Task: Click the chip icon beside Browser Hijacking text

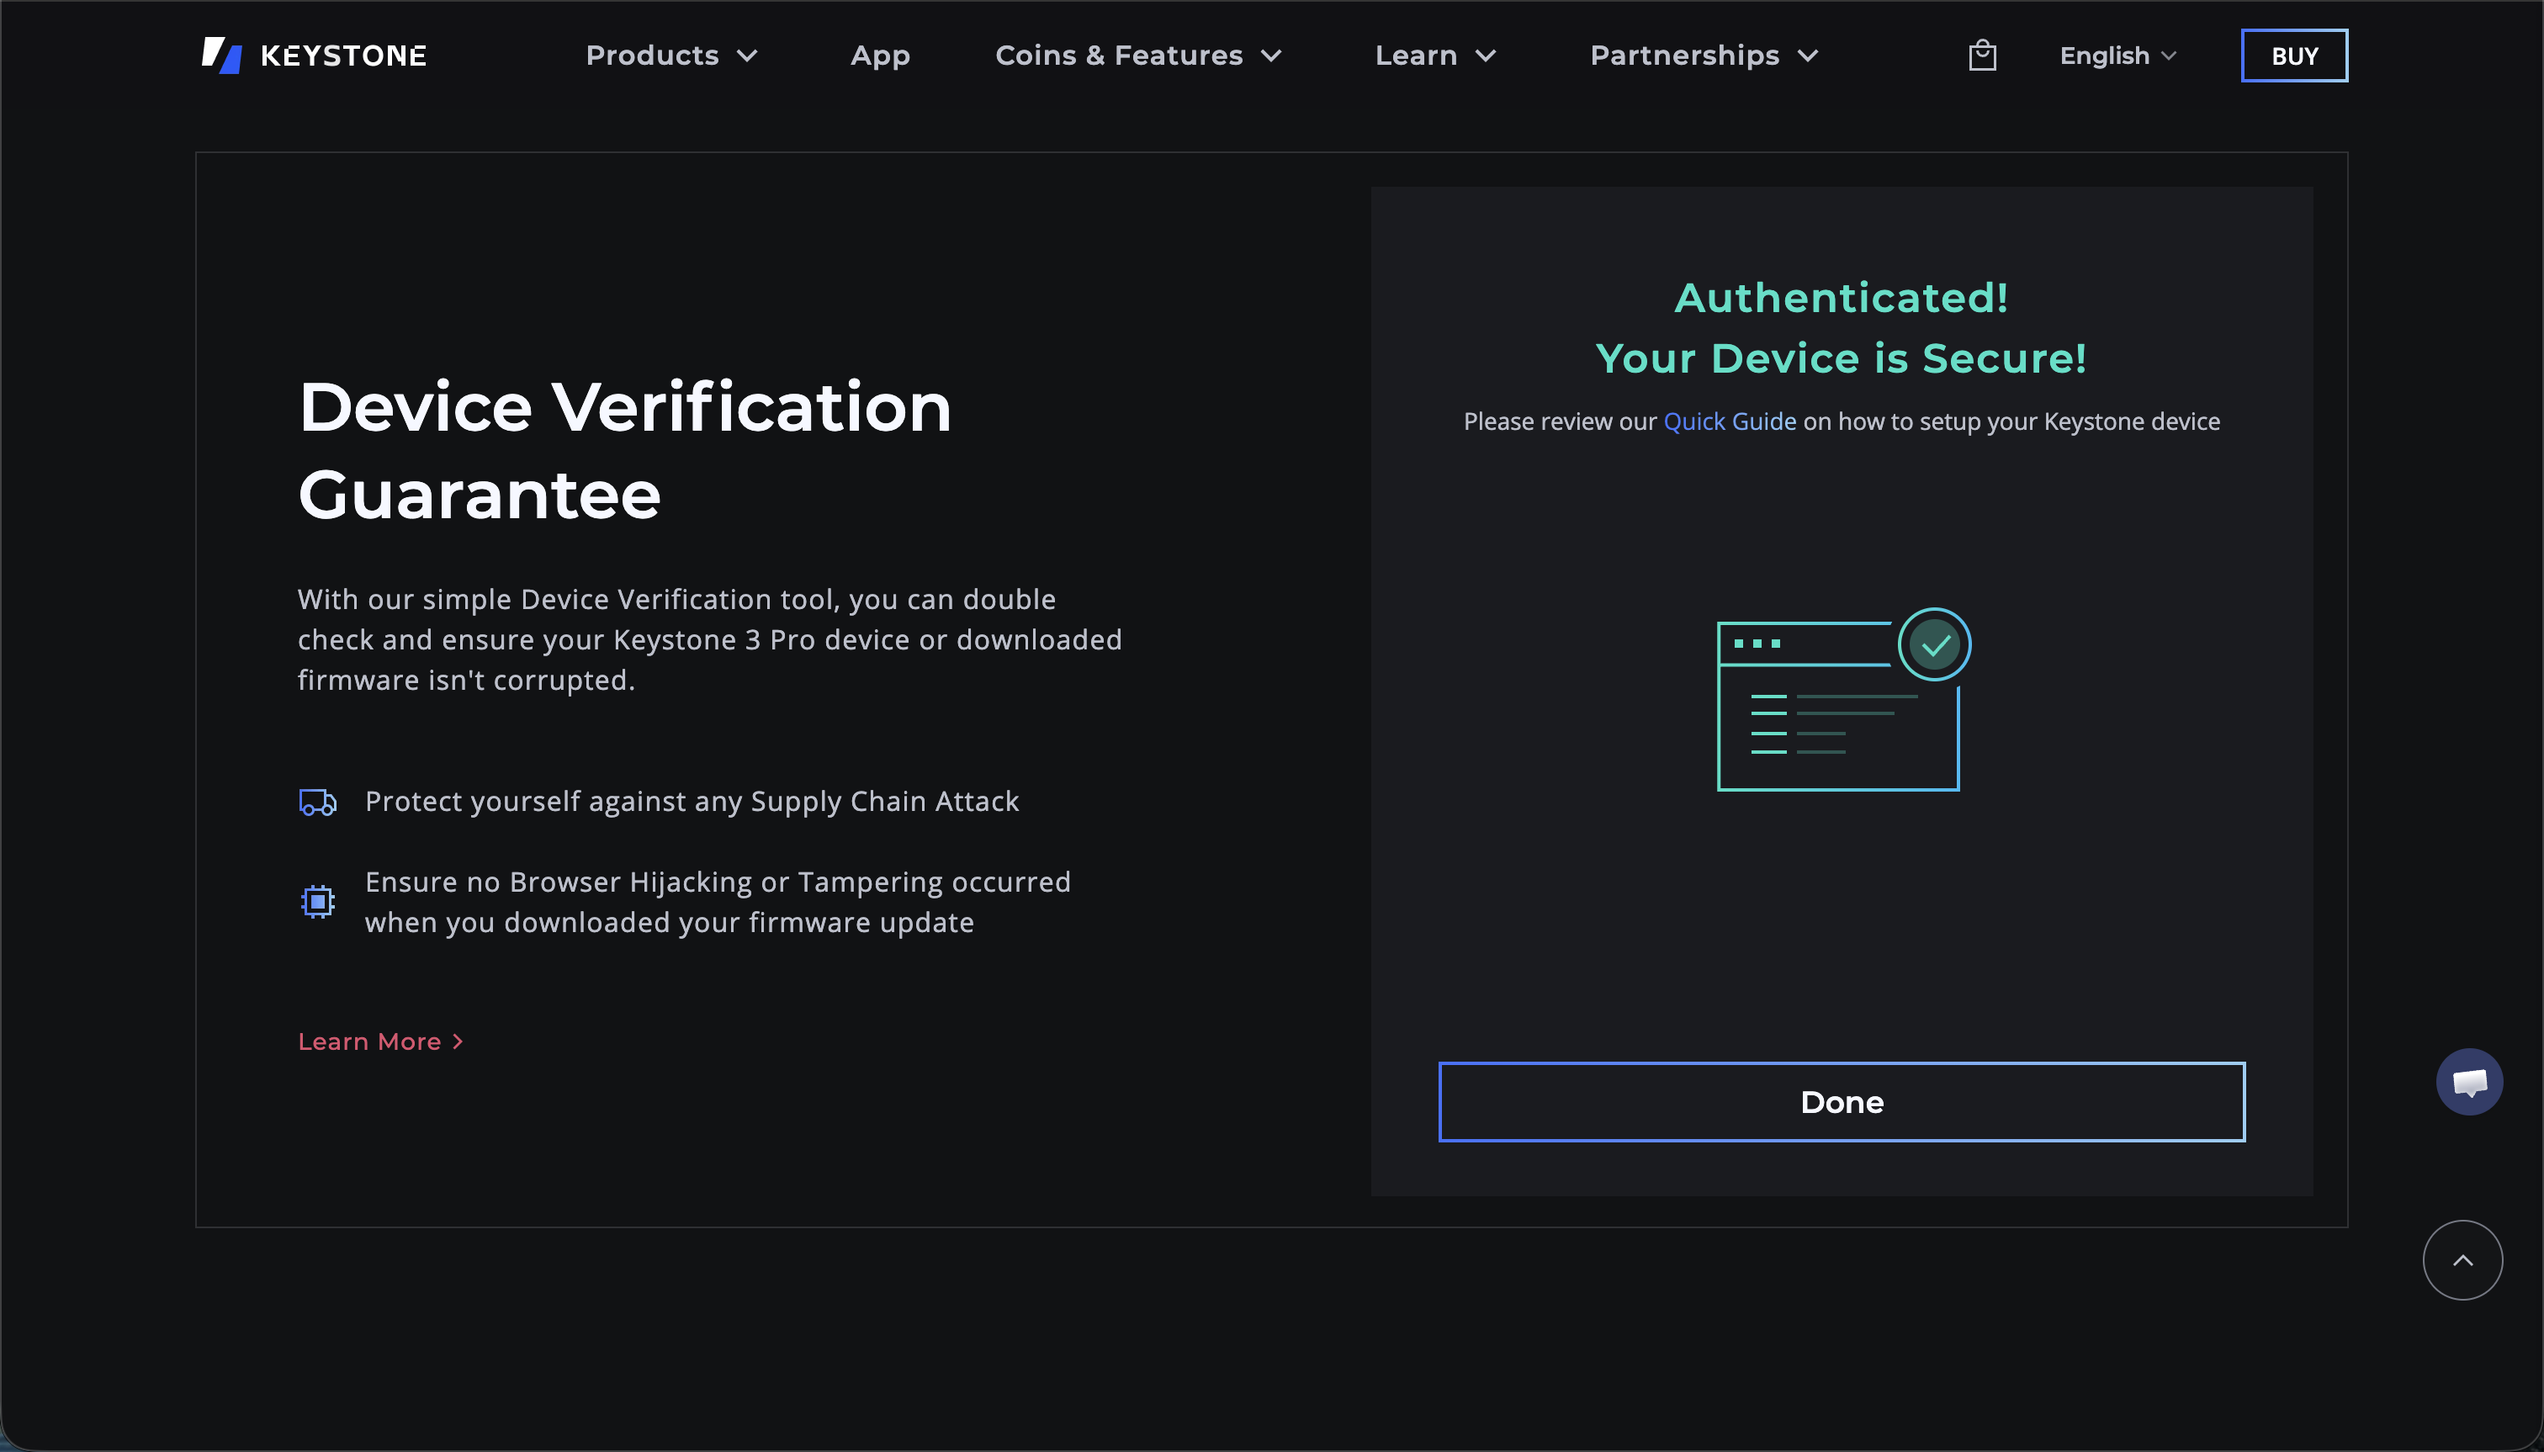Action: (x=317, y=902)
